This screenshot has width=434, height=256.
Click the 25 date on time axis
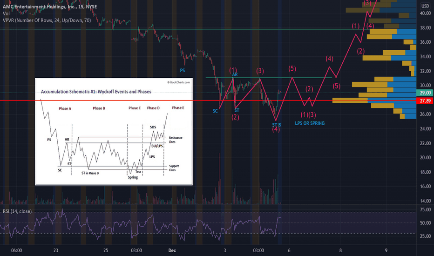click(x=106, y=250)
